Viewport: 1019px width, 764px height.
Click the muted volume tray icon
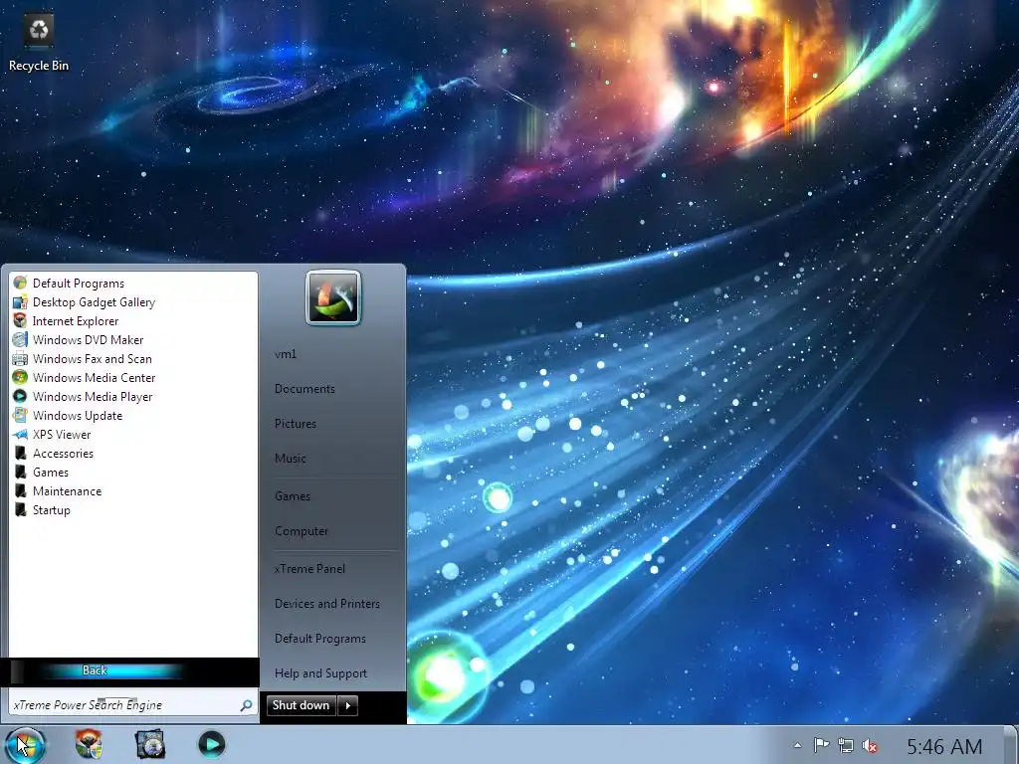870,746
